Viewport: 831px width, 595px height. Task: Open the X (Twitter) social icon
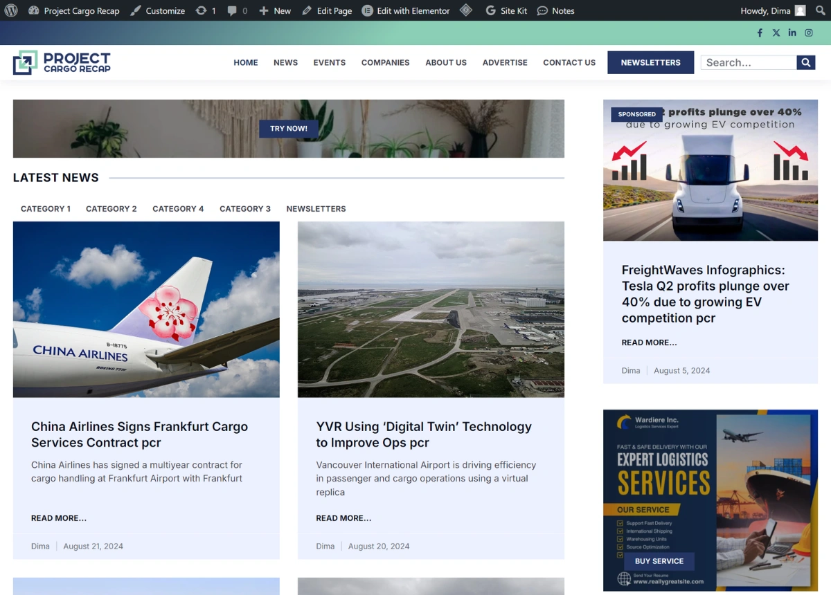(776, 33)
